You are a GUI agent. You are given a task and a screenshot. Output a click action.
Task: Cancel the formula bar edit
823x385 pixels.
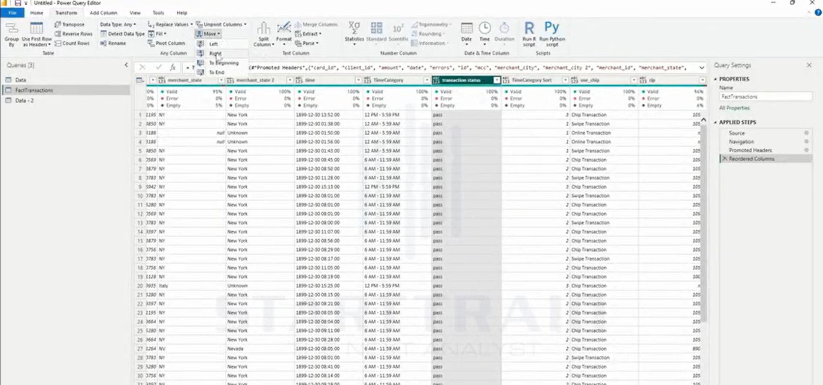(142, 67)
